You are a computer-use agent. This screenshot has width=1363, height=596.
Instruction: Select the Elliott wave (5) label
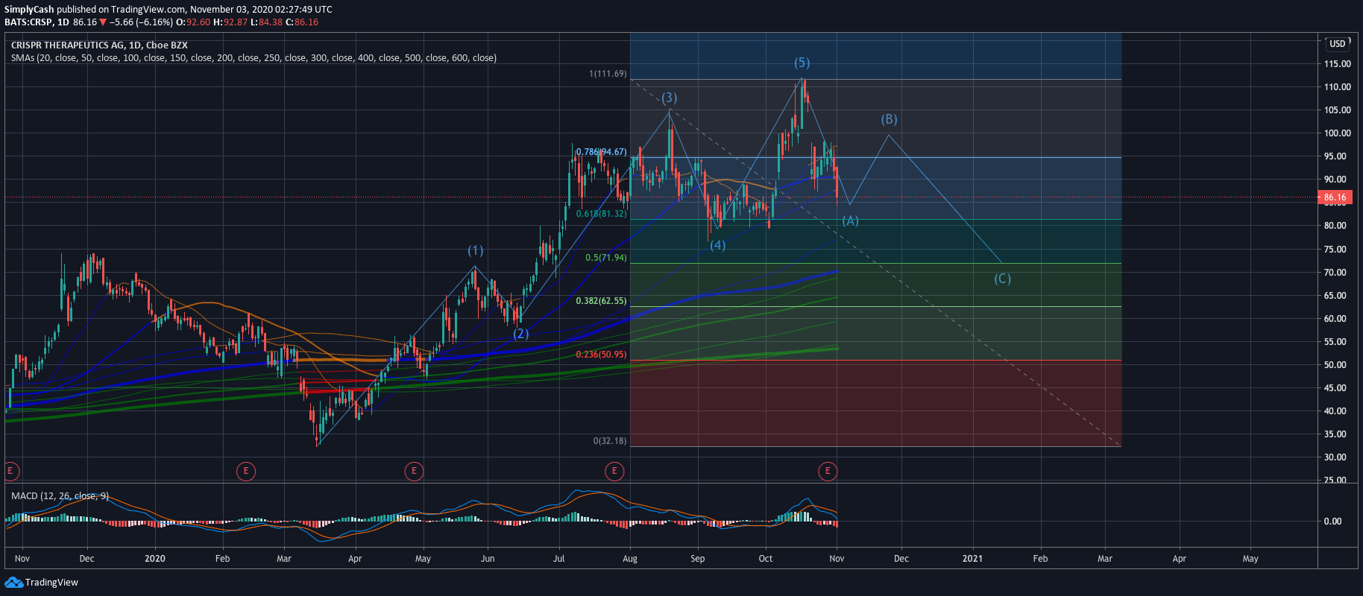pyautogui.click(x=802, y=63)
